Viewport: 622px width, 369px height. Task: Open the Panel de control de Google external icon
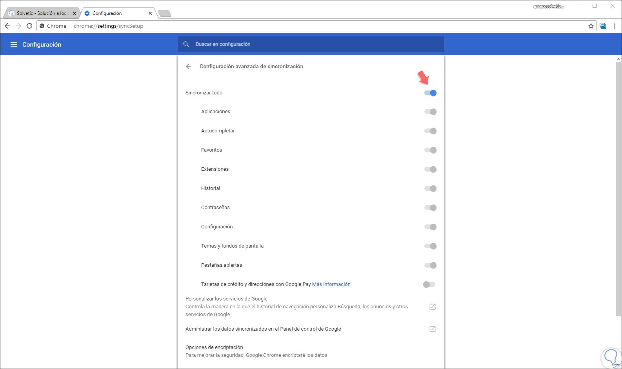(433, 329)
